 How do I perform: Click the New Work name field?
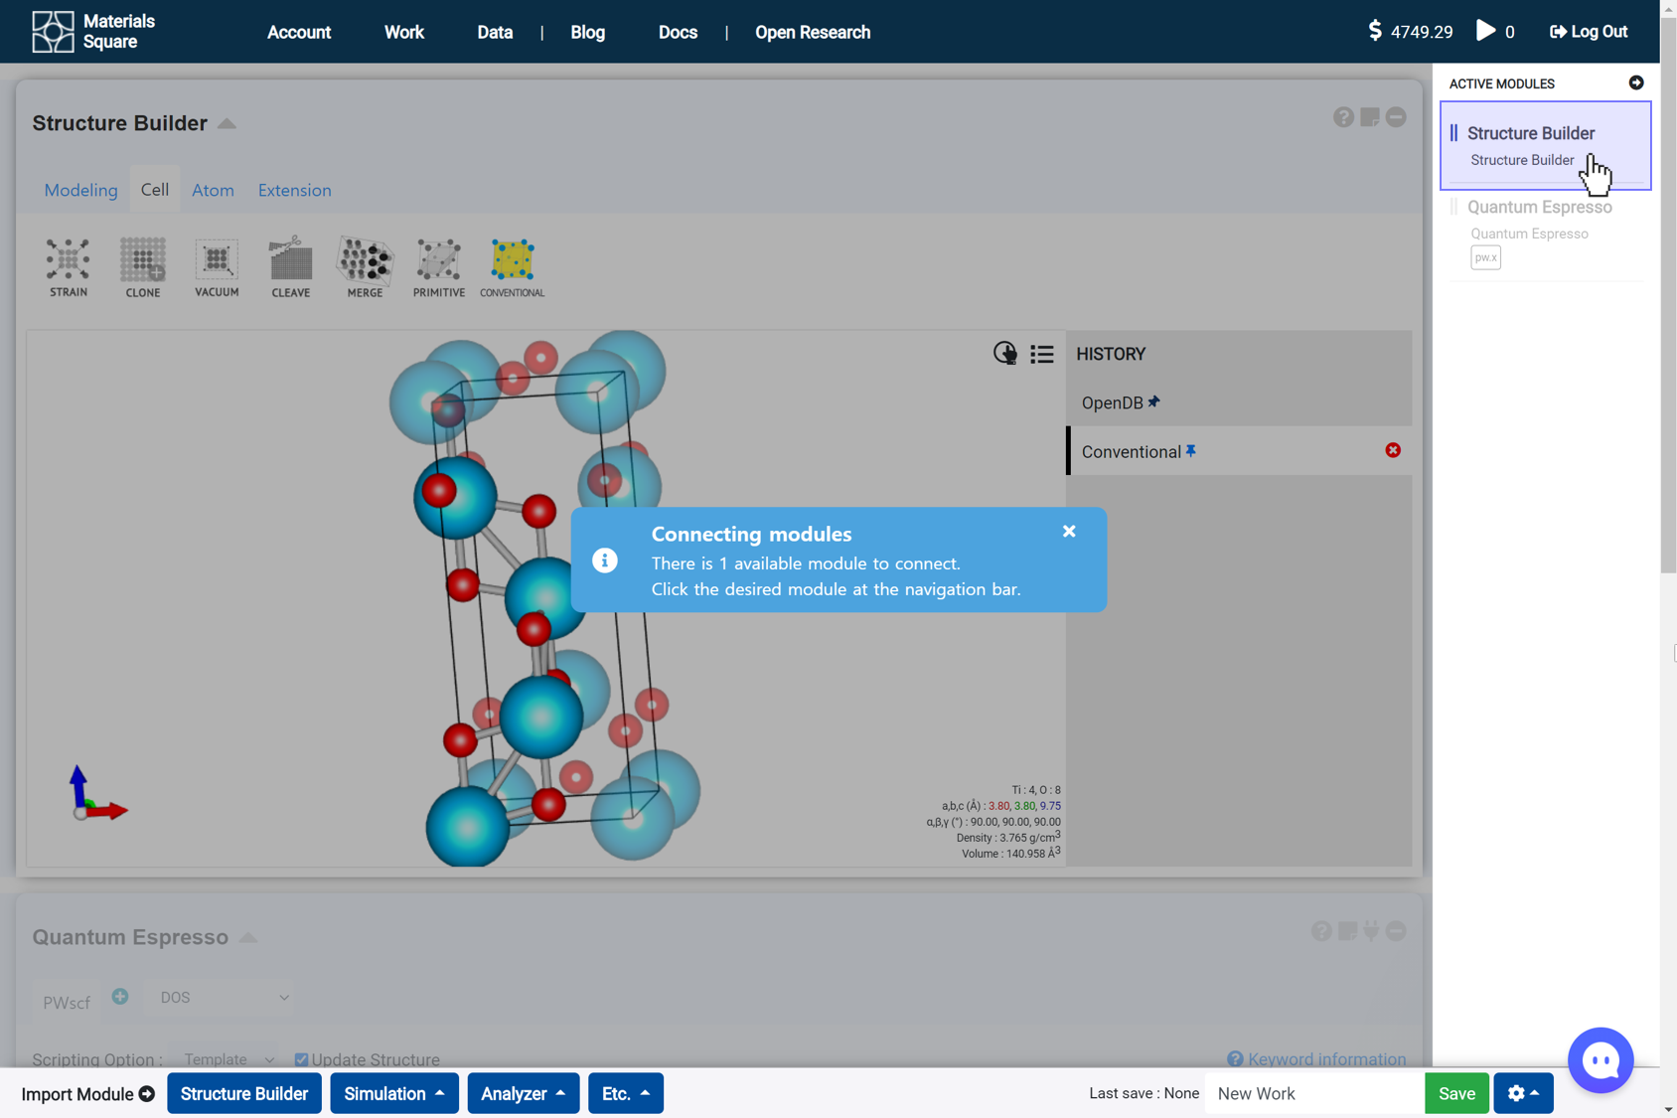point(1312,1093)
